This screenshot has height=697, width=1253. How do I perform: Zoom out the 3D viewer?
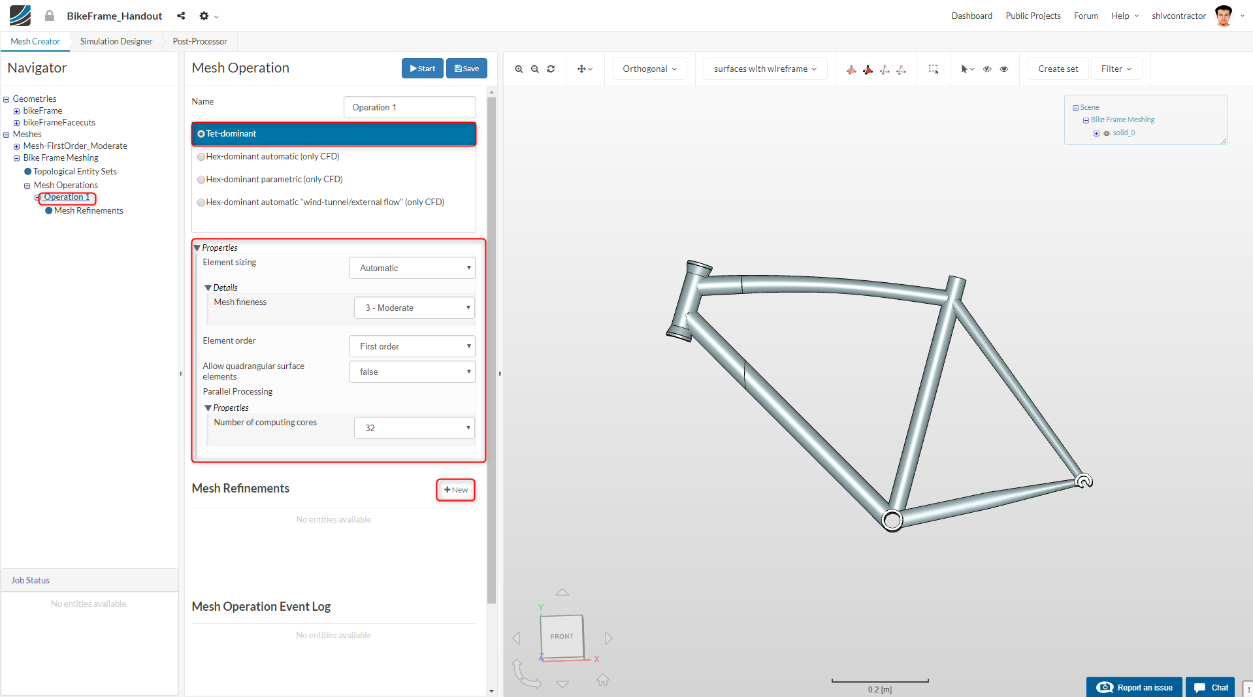534,69
